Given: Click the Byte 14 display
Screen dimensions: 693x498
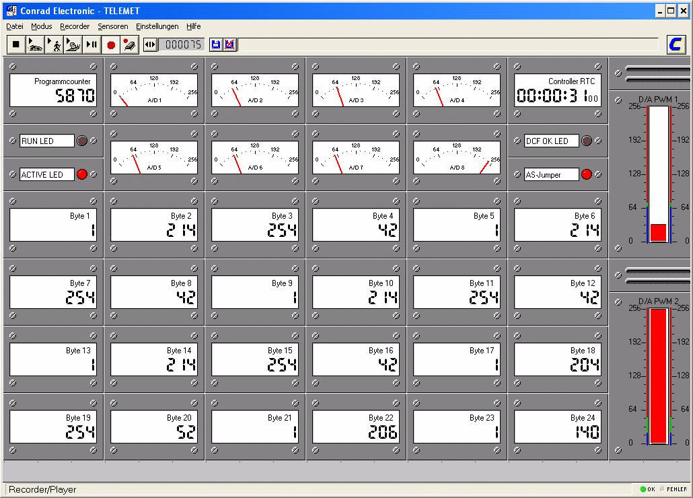Looking at the screenshot, I should click(154, 359).
